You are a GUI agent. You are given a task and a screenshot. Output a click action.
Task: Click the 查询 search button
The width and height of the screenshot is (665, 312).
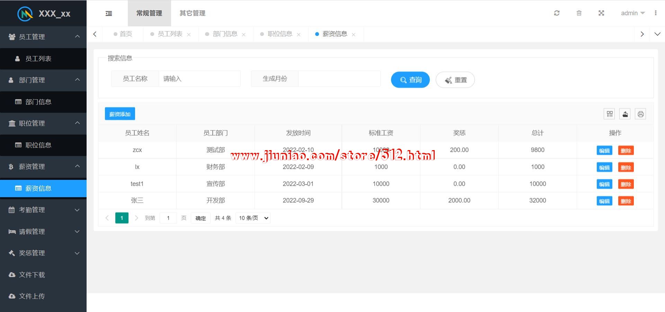[x=410, y=80]
